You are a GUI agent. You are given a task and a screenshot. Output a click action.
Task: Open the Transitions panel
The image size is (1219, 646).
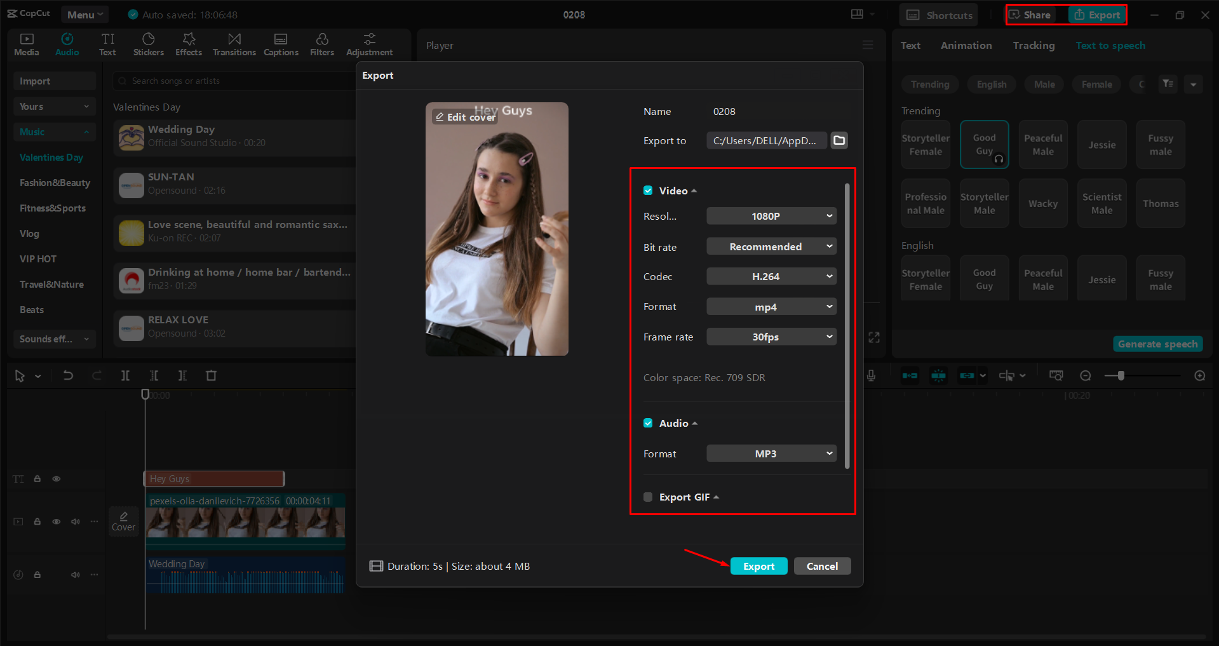(234, 44)
